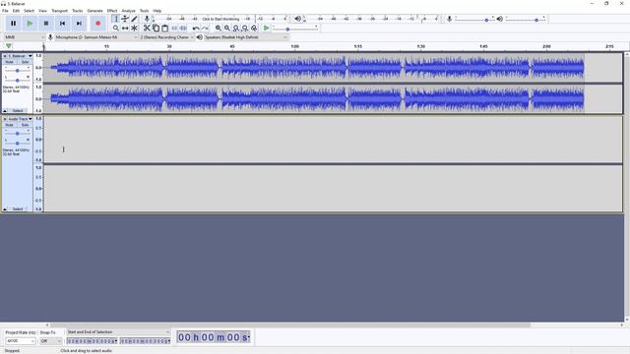The width and height of the screenshot is (630, 354).
Task: Click the Zoom Toggle icon
Action: [x=254, y=29]
